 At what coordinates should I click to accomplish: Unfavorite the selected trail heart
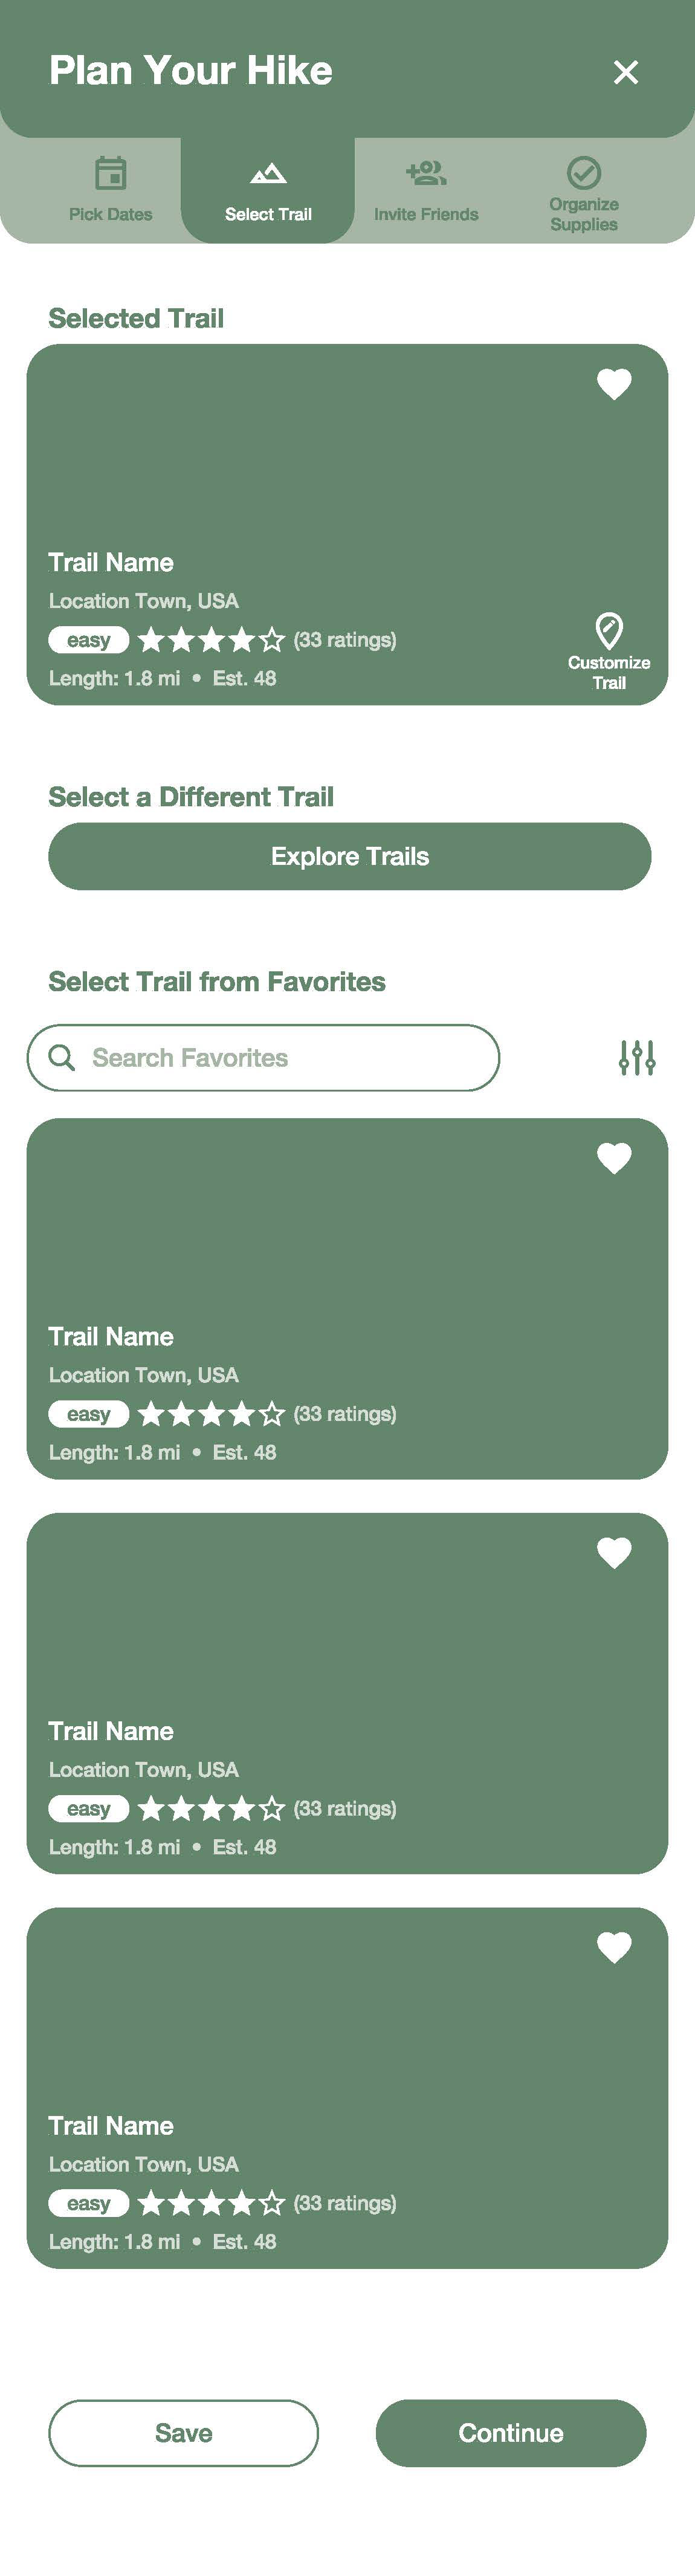[614, 384]
